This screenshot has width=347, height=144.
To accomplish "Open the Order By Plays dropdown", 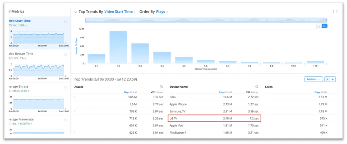I will click(162, 12).
